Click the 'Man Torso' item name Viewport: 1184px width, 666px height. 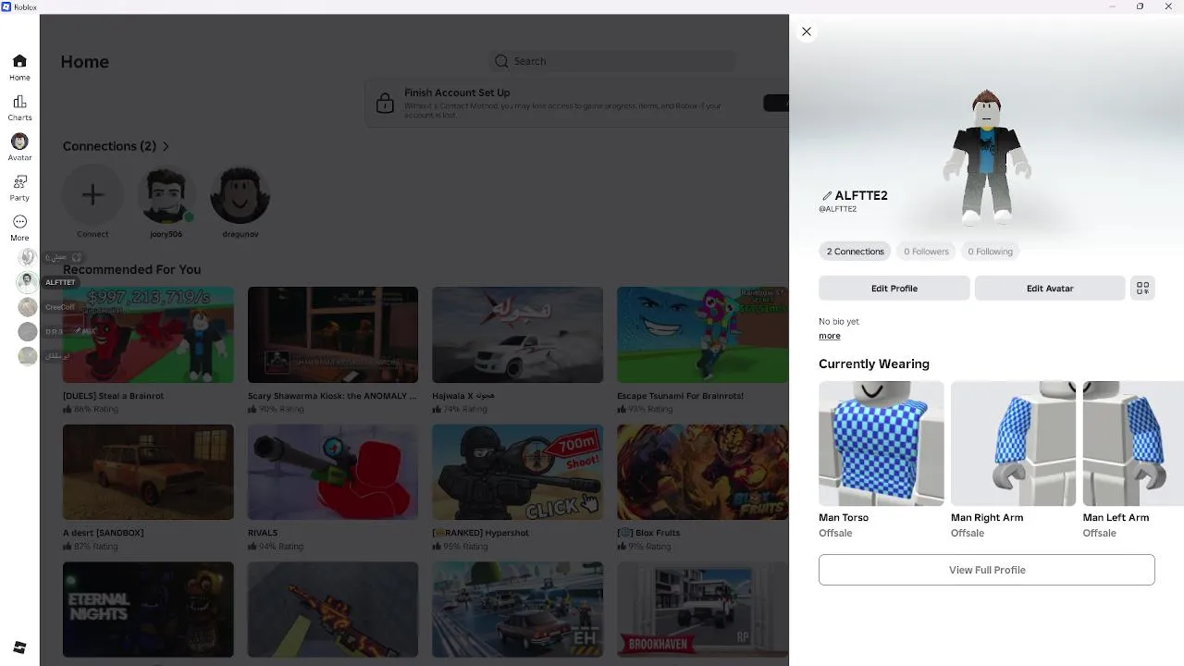pyautogui.click(x=844, y=517)
